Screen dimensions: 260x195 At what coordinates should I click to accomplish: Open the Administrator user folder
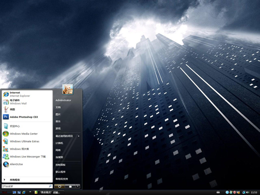[63, 100]
